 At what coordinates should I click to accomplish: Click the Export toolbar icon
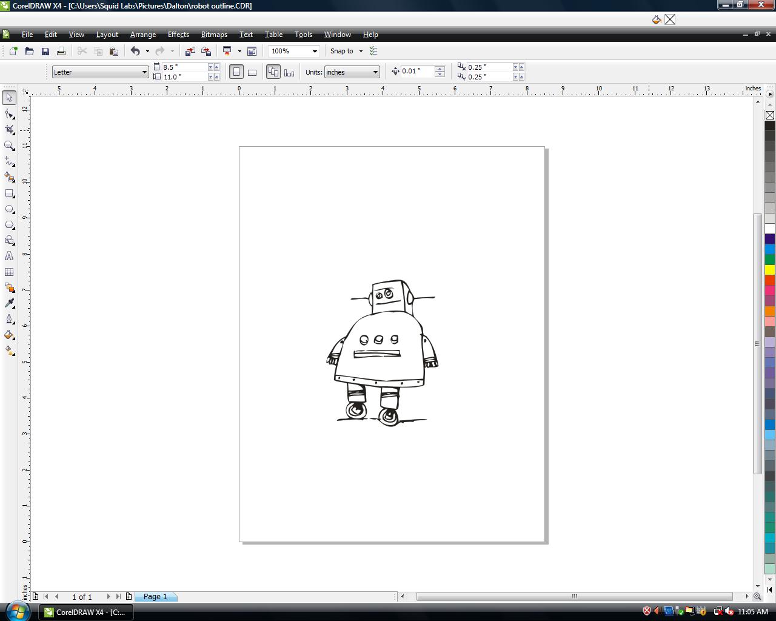[x=206, y=51]
